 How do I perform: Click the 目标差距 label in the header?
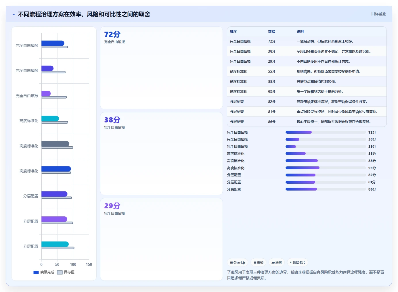coord(378,14)
